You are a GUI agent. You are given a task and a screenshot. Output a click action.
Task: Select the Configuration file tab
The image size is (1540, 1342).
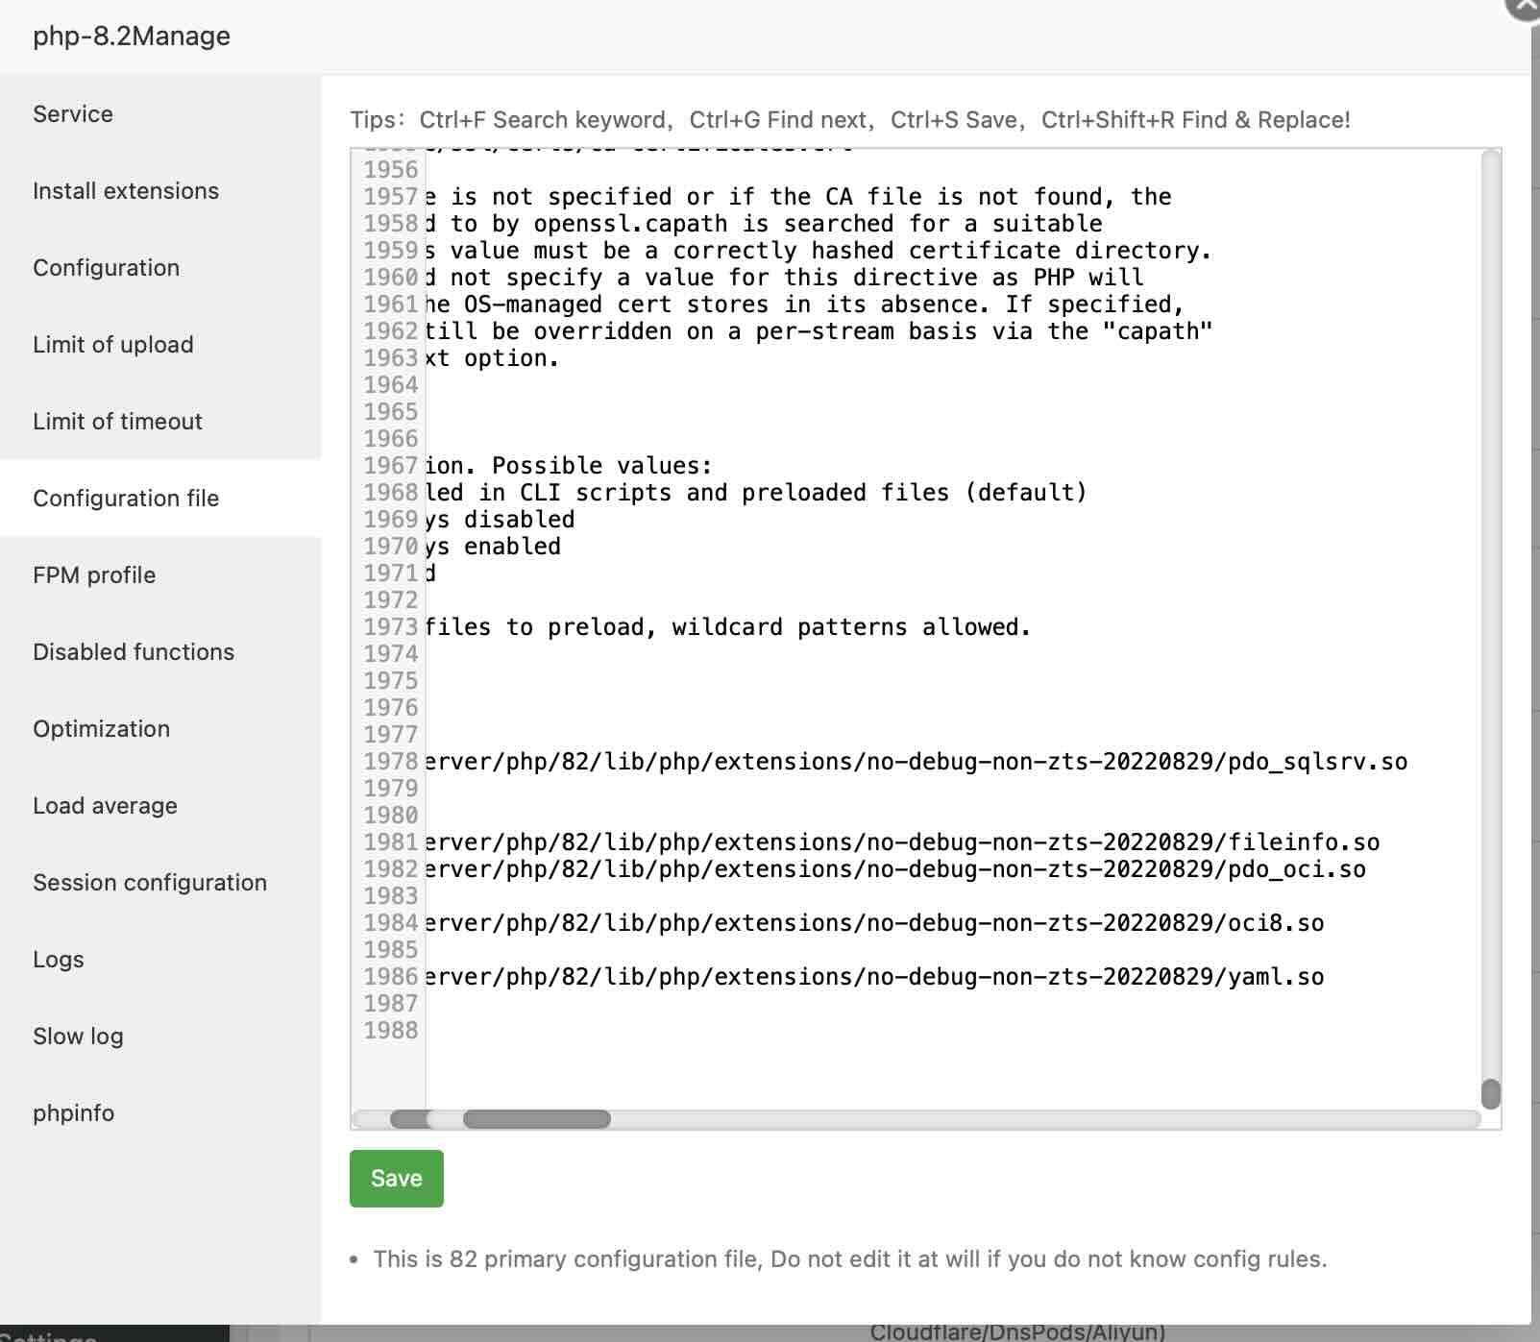point(126,499)
